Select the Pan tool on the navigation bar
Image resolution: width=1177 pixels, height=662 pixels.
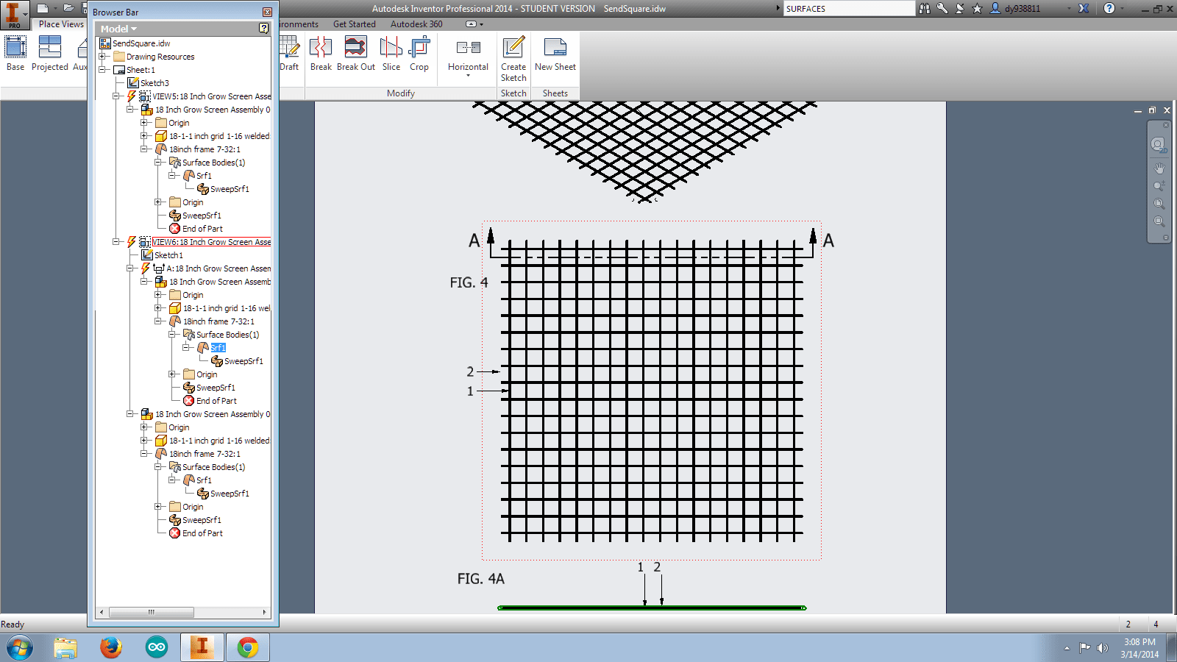(x=1160, y=167)
